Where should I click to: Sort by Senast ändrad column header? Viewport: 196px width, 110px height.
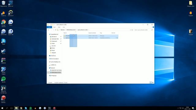point(92,33)
